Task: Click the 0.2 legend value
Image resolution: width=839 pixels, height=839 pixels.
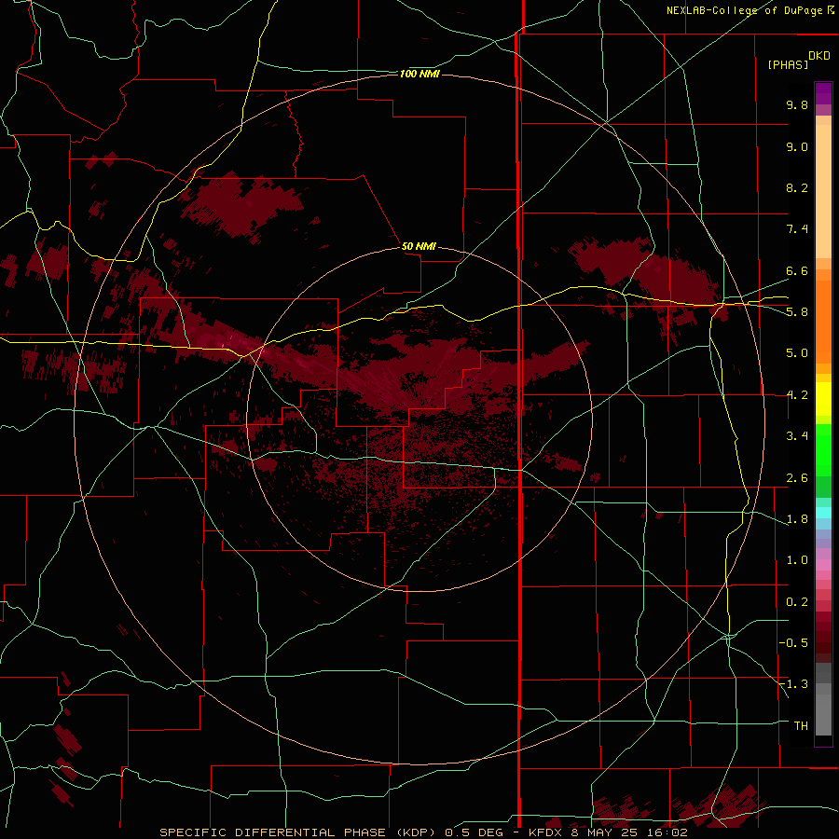Action: click(x=797, y=602)
